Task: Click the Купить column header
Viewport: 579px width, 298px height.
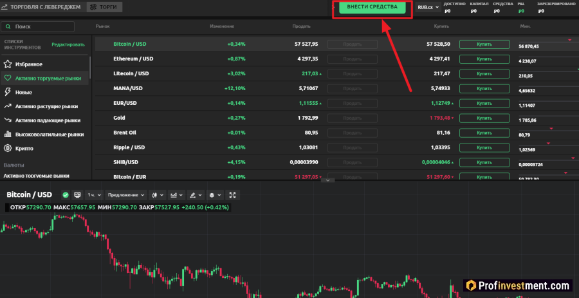Action: tap(441, 26)
